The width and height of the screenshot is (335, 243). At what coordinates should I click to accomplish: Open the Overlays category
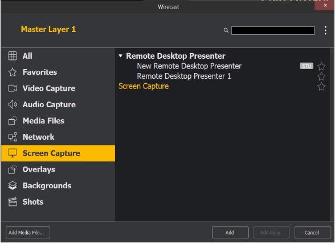pos(58,169)
